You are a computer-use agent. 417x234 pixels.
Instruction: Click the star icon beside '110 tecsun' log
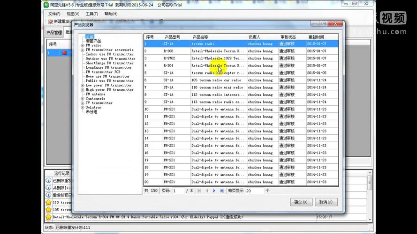pos(48,203)
